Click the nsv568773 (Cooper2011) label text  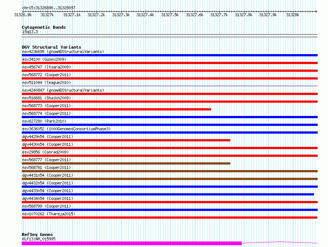tap(46, 106)
